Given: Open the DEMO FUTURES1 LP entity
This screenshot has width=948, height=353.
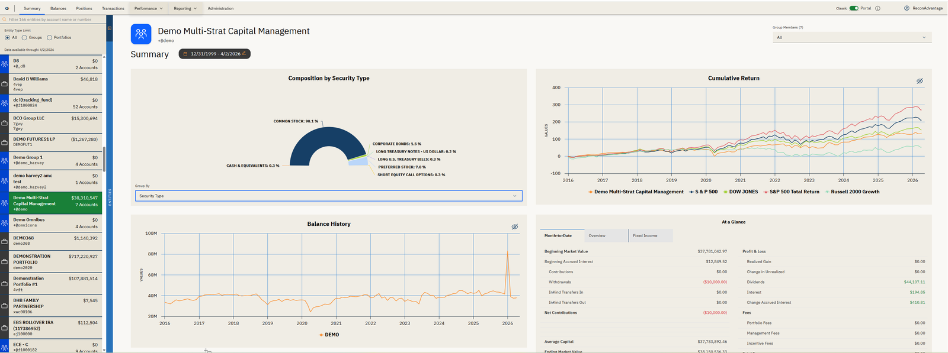Looking at the screenshot, I should [x=51, y=142].
